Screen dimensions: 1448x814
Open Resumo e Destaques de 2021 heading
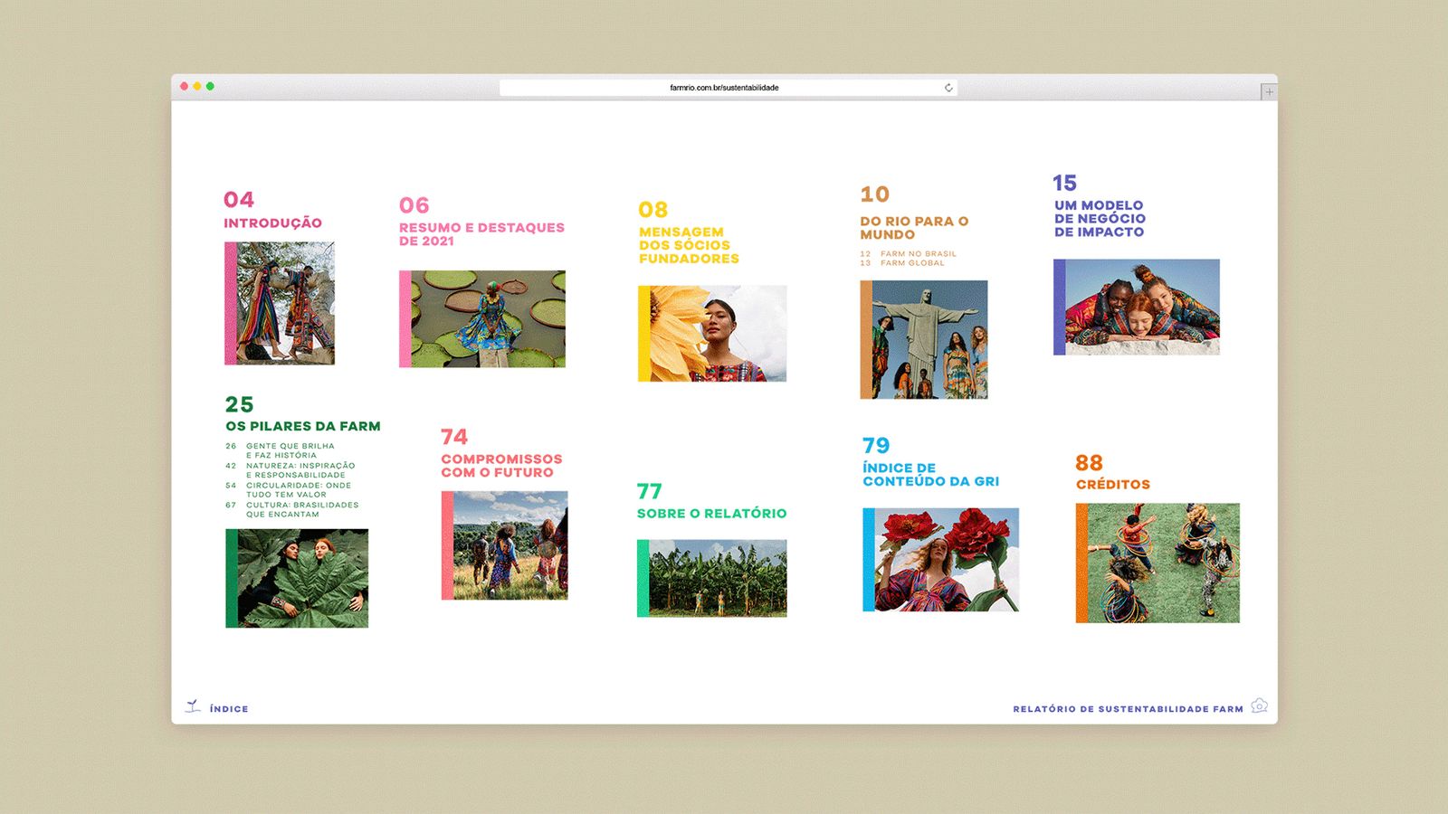tap(481, 234)
